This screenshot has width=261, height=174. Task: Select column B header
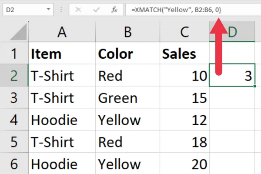point(127,32)
